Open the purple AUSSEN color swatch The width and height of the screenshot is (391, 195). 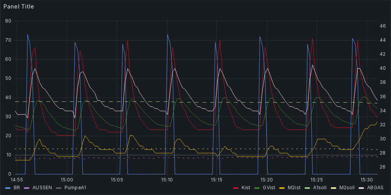tap(27, 188)
